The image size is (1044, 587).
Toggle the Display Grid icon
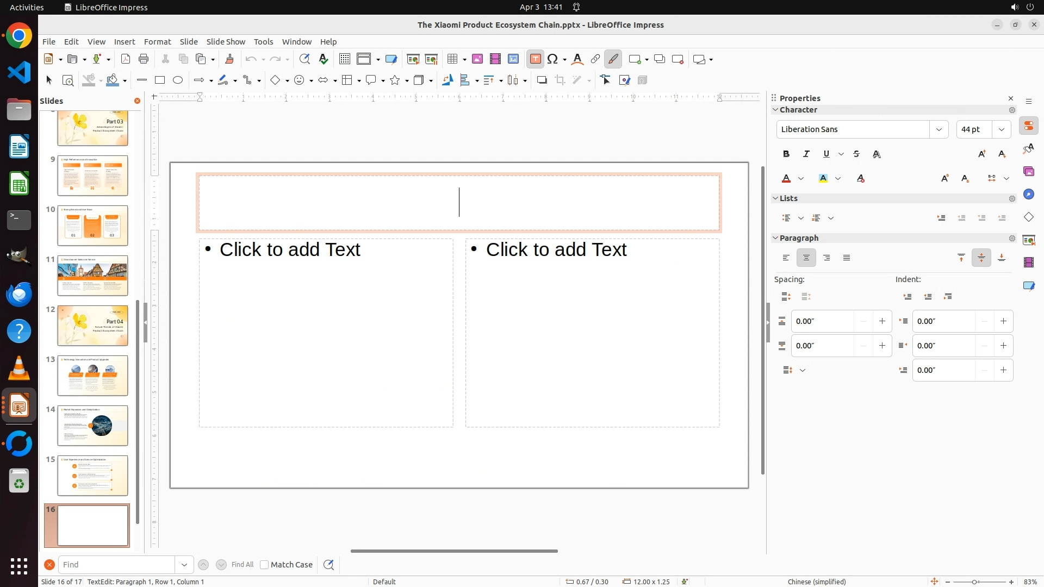[344, 59]
